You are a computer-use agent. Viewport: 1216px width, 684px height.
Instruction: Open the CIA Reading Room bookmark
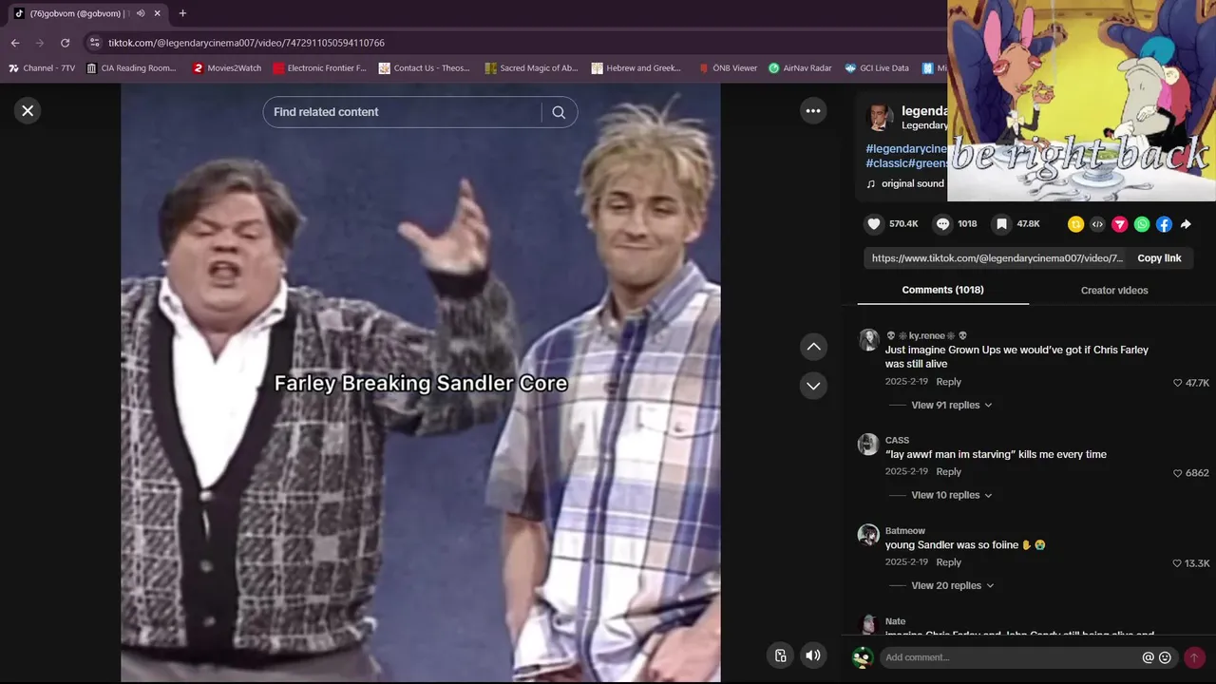coord(131,68)
